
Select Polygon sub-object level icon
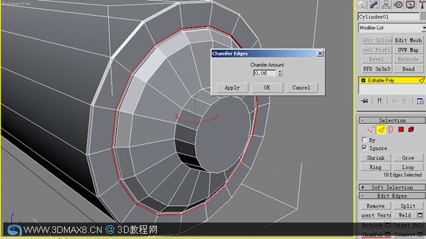(401, 130)
